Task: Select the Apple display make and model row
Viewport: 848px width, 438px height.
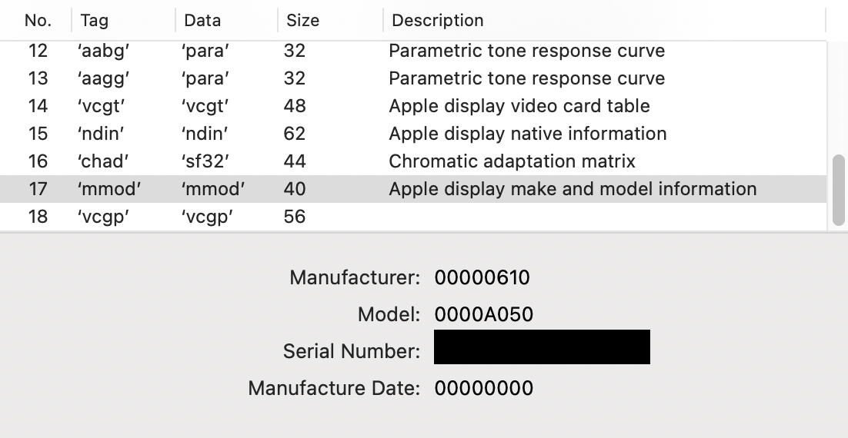Action: pos(572,190)
